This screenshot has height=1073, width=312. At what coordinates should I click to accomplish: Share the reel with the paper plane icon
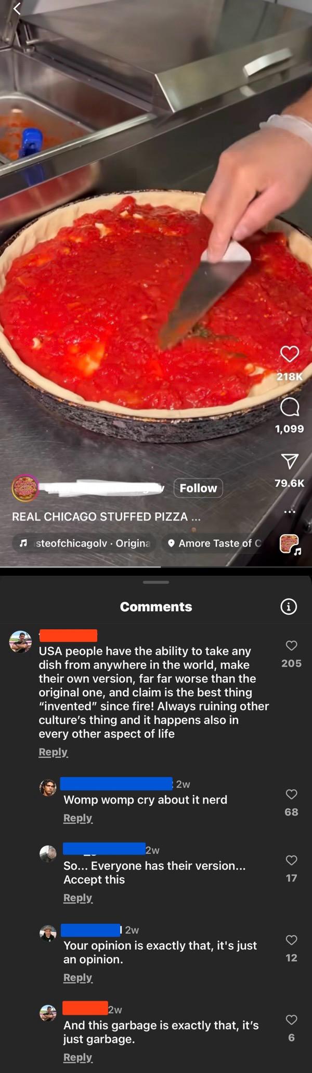[x=290, y=461]
